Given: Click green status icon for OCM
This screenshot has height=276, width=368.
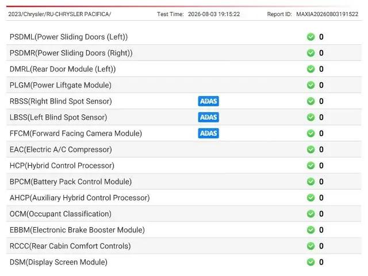Looking at the screenshot, I should click(x=310, y=214).
